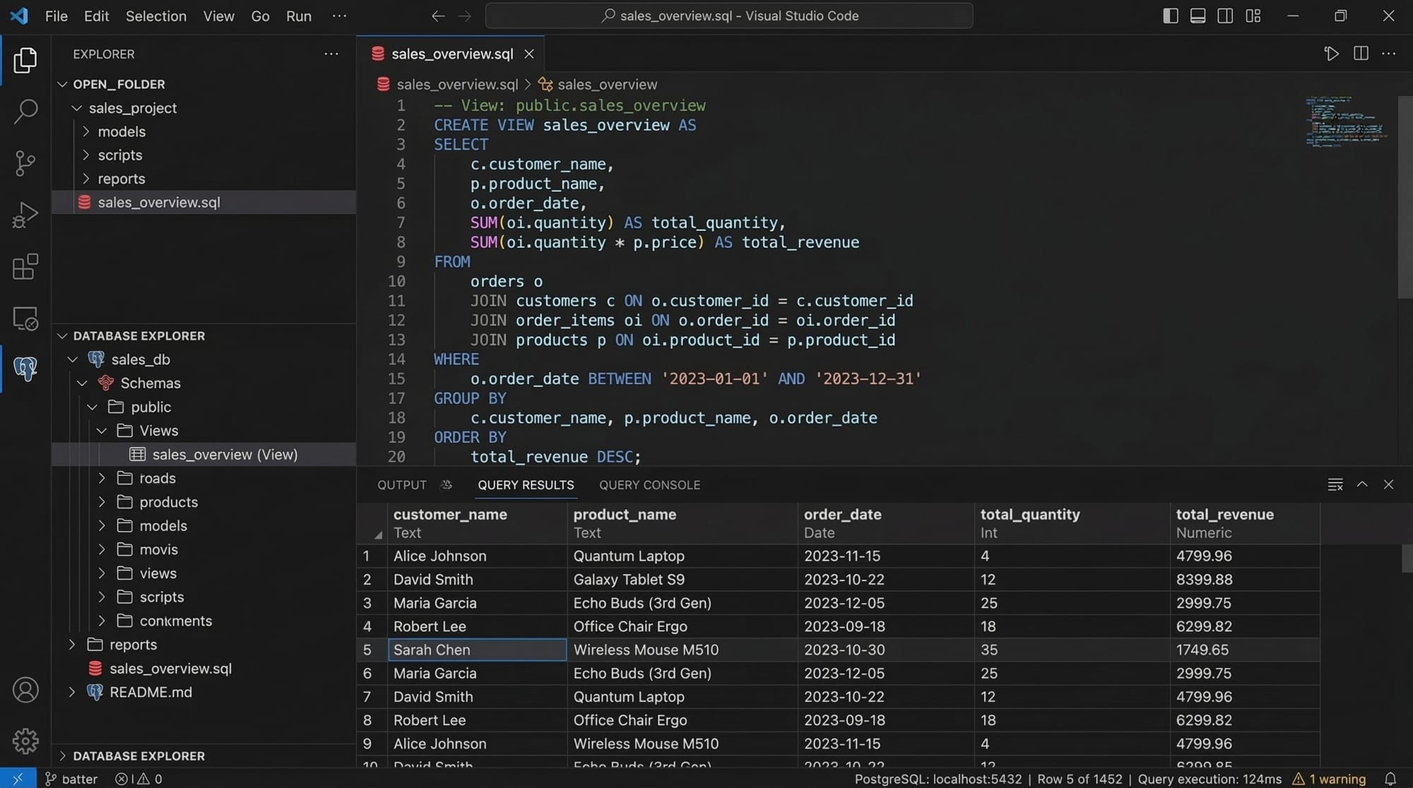The width and height of the screenshot is (1413, 788).
Task: Open the Search view in activity bar
Action: click(25, 111)
